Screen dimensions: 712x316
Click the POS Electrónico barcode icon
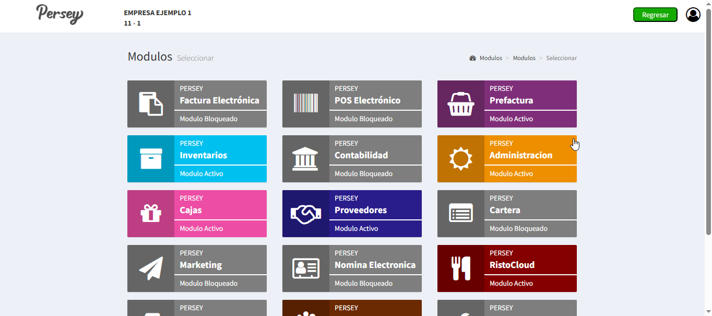click(305, 103)
